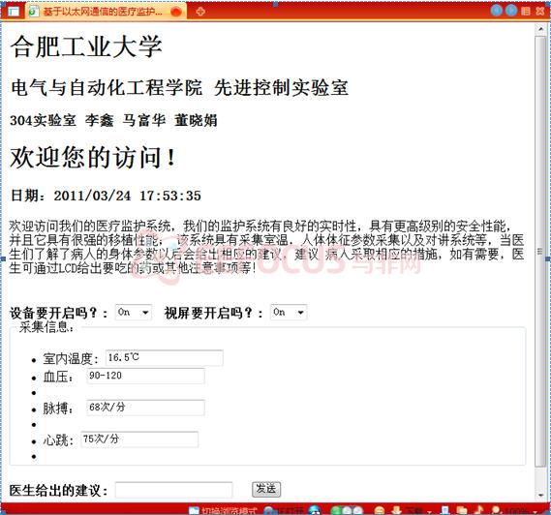Click the 室内温度 field showing 16.5℃
The width and height of the screenshot is (551, 515).
pos(164,358)
